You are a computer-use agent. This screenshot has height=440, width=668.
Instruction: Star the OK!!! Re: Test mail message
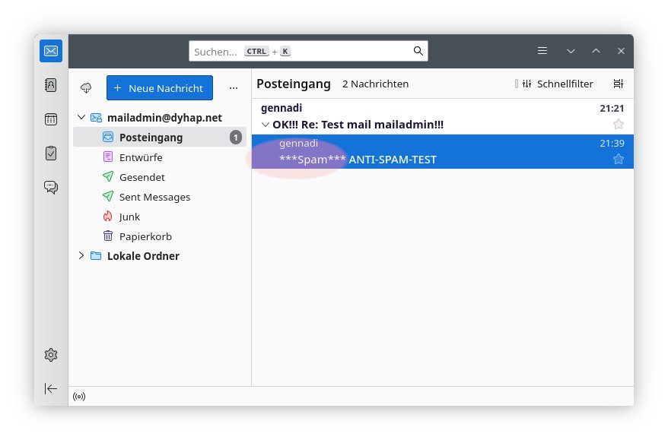click(618, 124)
